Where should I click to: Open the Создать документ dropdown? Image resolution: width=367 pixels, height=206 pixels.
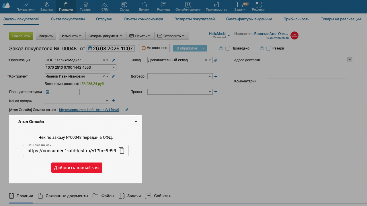click(x=106, y=36)
